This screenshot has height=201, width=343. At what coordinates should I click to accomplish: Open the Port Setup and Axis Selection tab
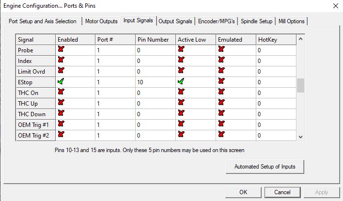click(x=43, y=21)
